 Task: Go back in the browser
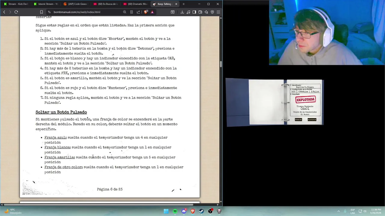point(4,12)
